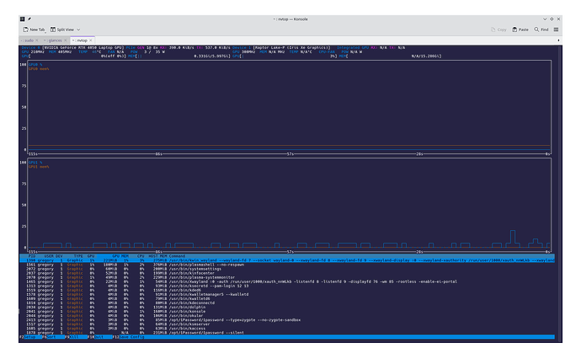Select the kwalletd6 process row
This screenshot has height=364, width=581.
coord(287,299)
